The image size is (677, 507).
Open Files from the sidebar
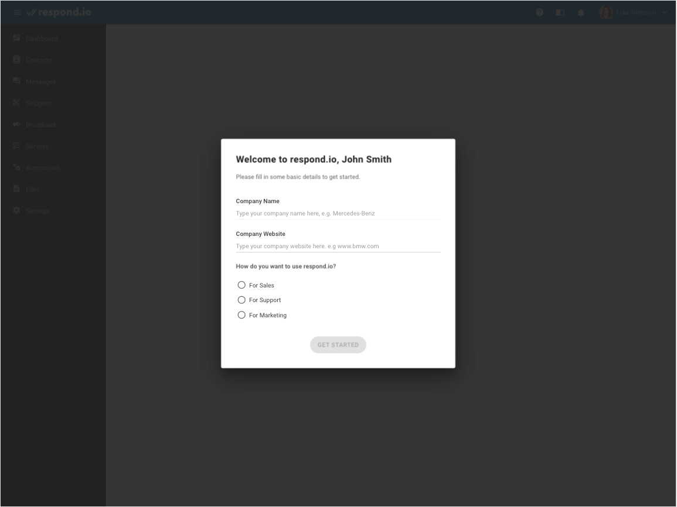32,190
